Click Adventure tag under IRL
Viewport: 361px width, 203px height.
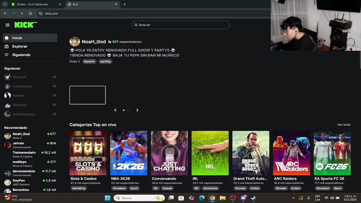point(210,188)
